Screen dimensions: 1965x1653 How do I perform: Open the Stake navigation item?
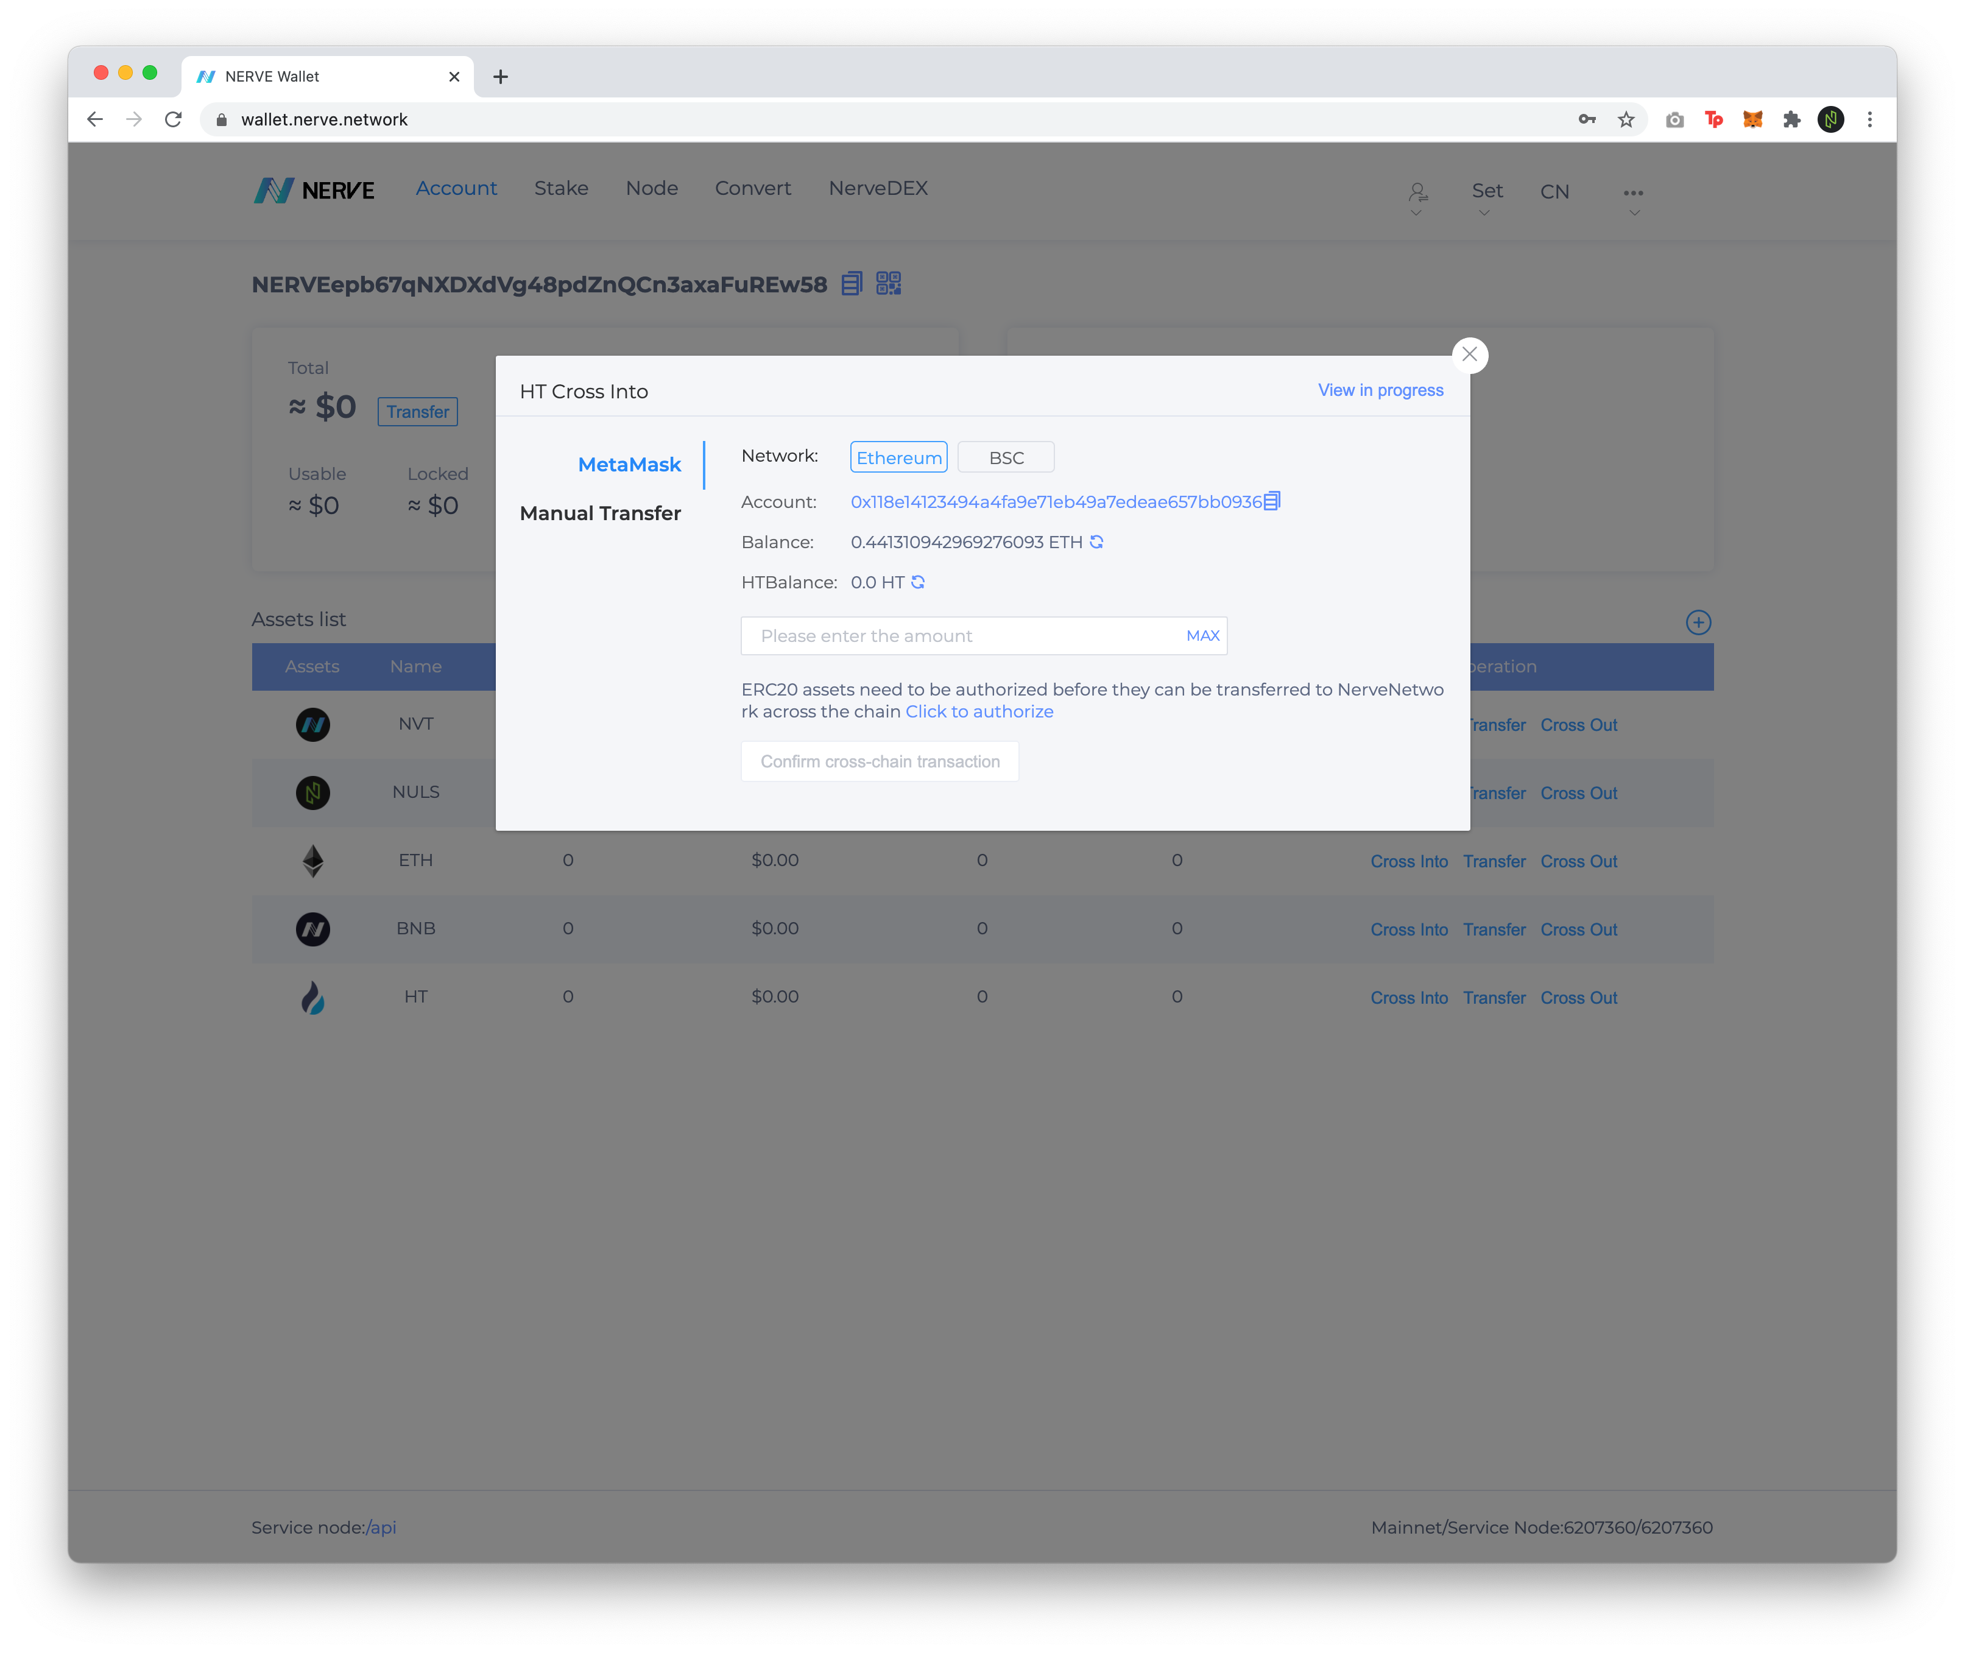(561, 188)
